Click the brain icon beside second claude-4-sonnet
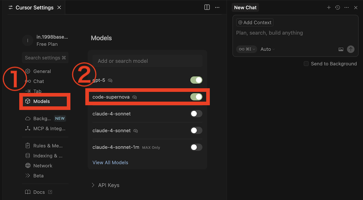Image resolution: width=363 pixels, height=200 pixels. [x=136, y=131]
